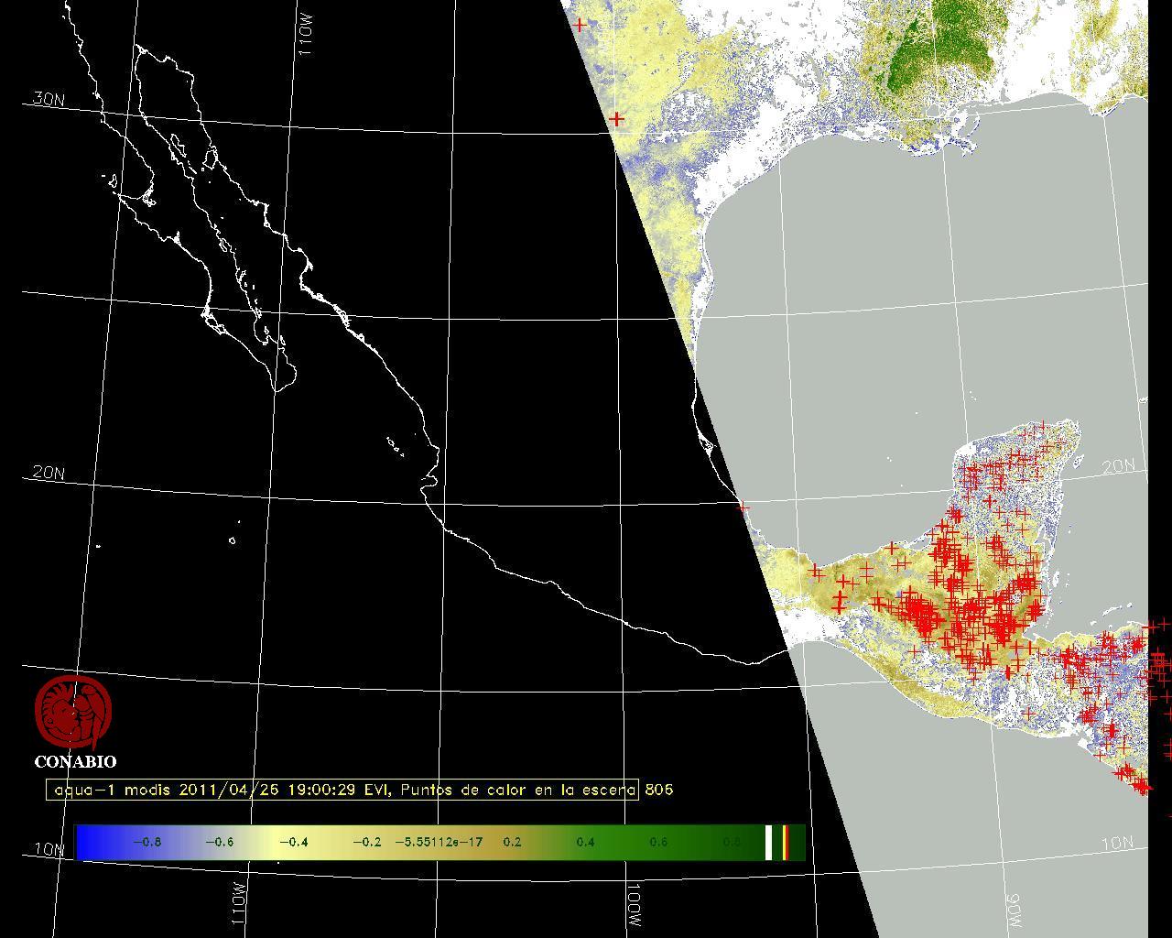Click the -0.4 value on the color scale
Viewport: 1172px width, 938px height.
(x=292, y=842)
